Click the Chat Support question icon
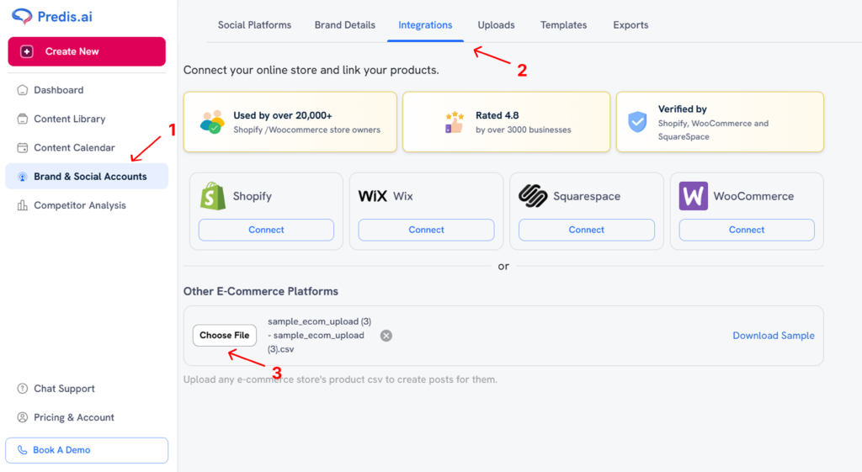Screen dimensions: 862x472 click(22, 389)
